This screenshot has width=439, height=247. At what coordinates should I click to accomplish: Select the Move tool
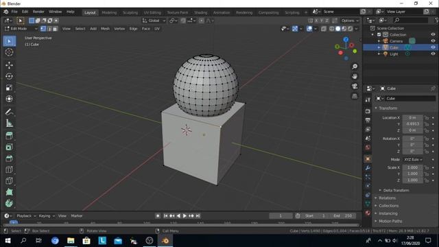click(9, 65)
